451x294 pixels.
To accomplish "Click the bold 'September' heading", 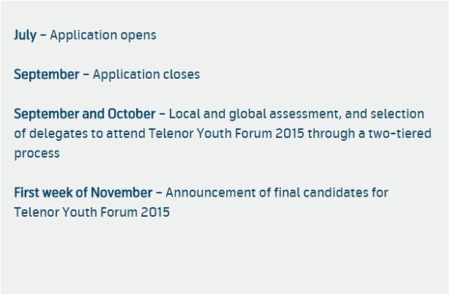I will tap(47, 75).
